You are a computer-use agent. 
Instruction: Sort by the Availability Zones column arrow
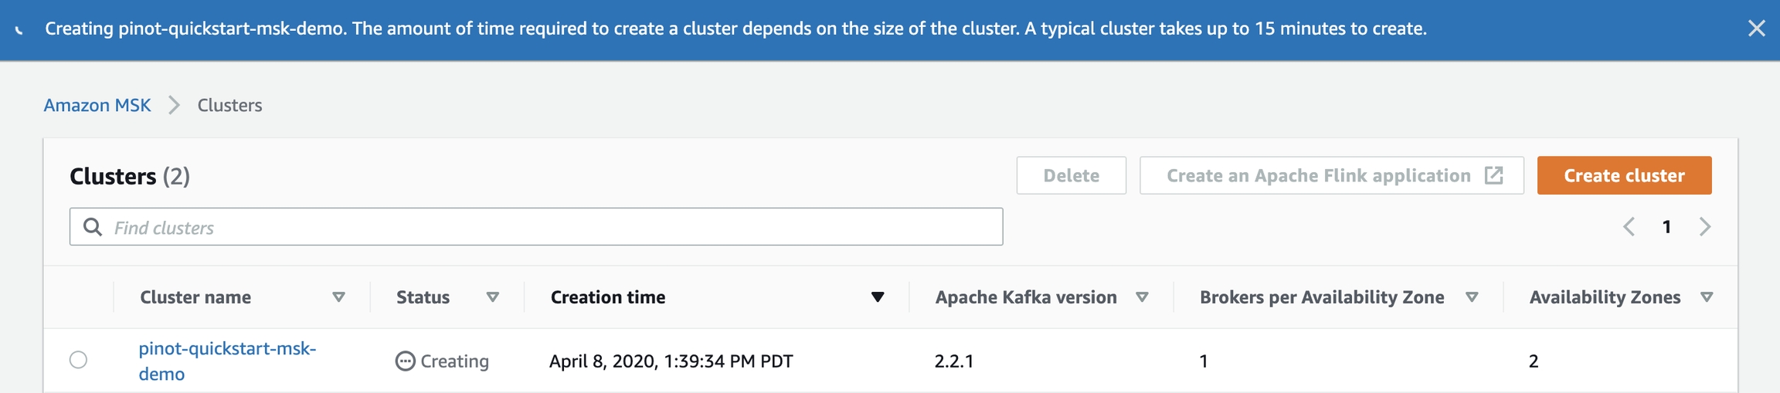pos(1707,297)
